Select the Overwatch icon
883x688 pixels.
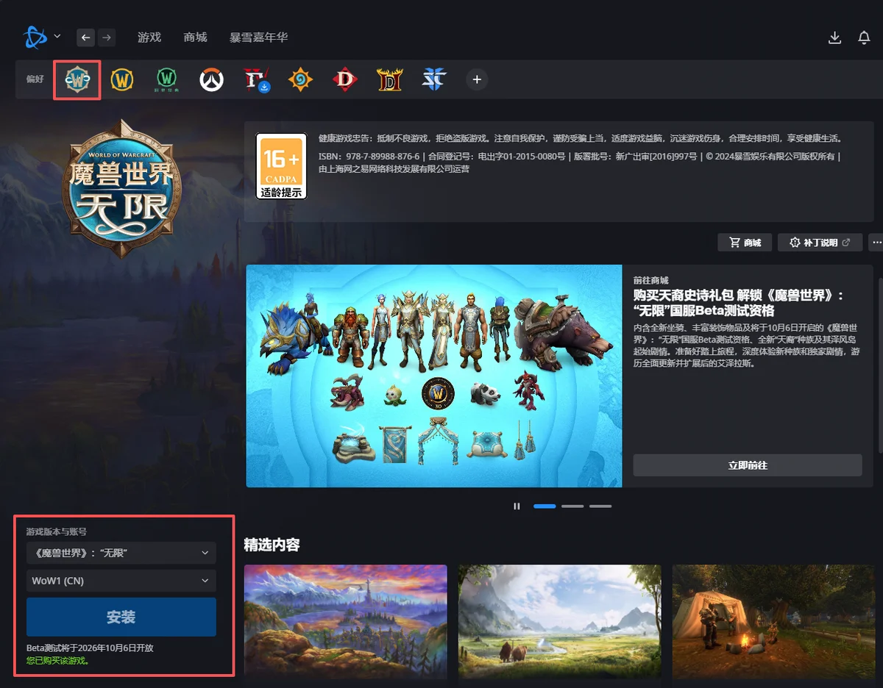click(212, 79)
